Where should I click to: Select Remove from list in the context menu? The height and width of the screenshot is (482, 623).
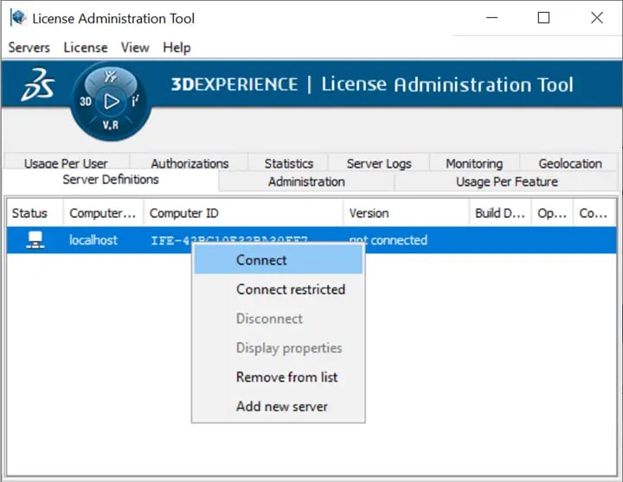pos(278,377)
